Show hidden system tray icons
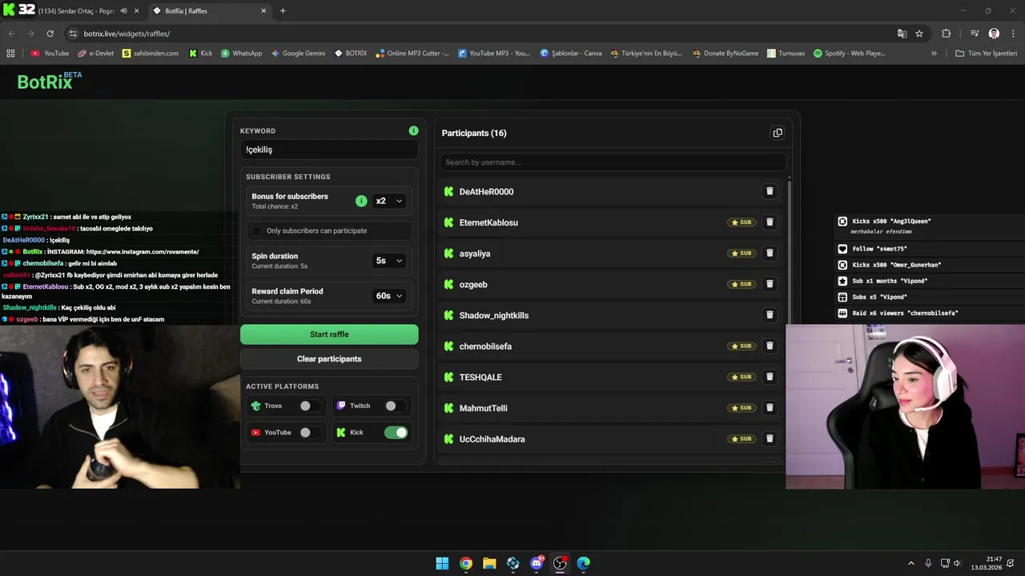Viewport: 1025px width, 576px height. coord(910,563)
